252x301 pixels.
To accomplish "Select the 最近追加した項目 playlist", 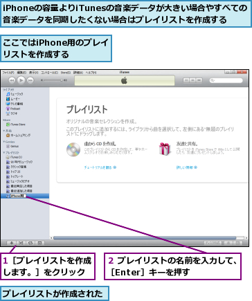I will [19, 191].
